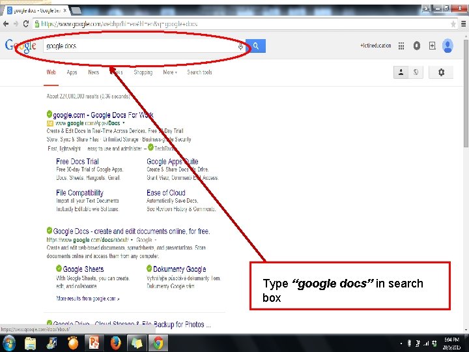Click the +Ictineducation profile link

[x=376, y=46]
